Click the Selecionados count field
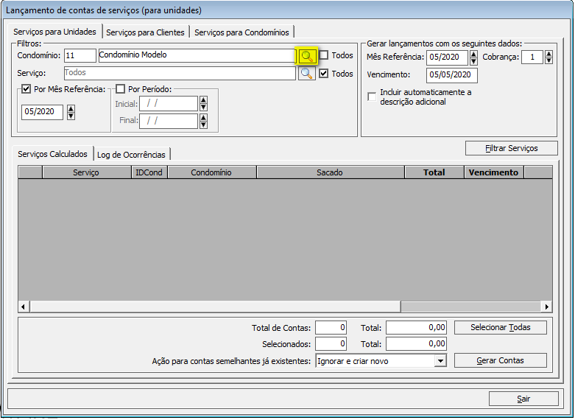The image size is (575, 420). pyautogui.click(x=331, y=344)
